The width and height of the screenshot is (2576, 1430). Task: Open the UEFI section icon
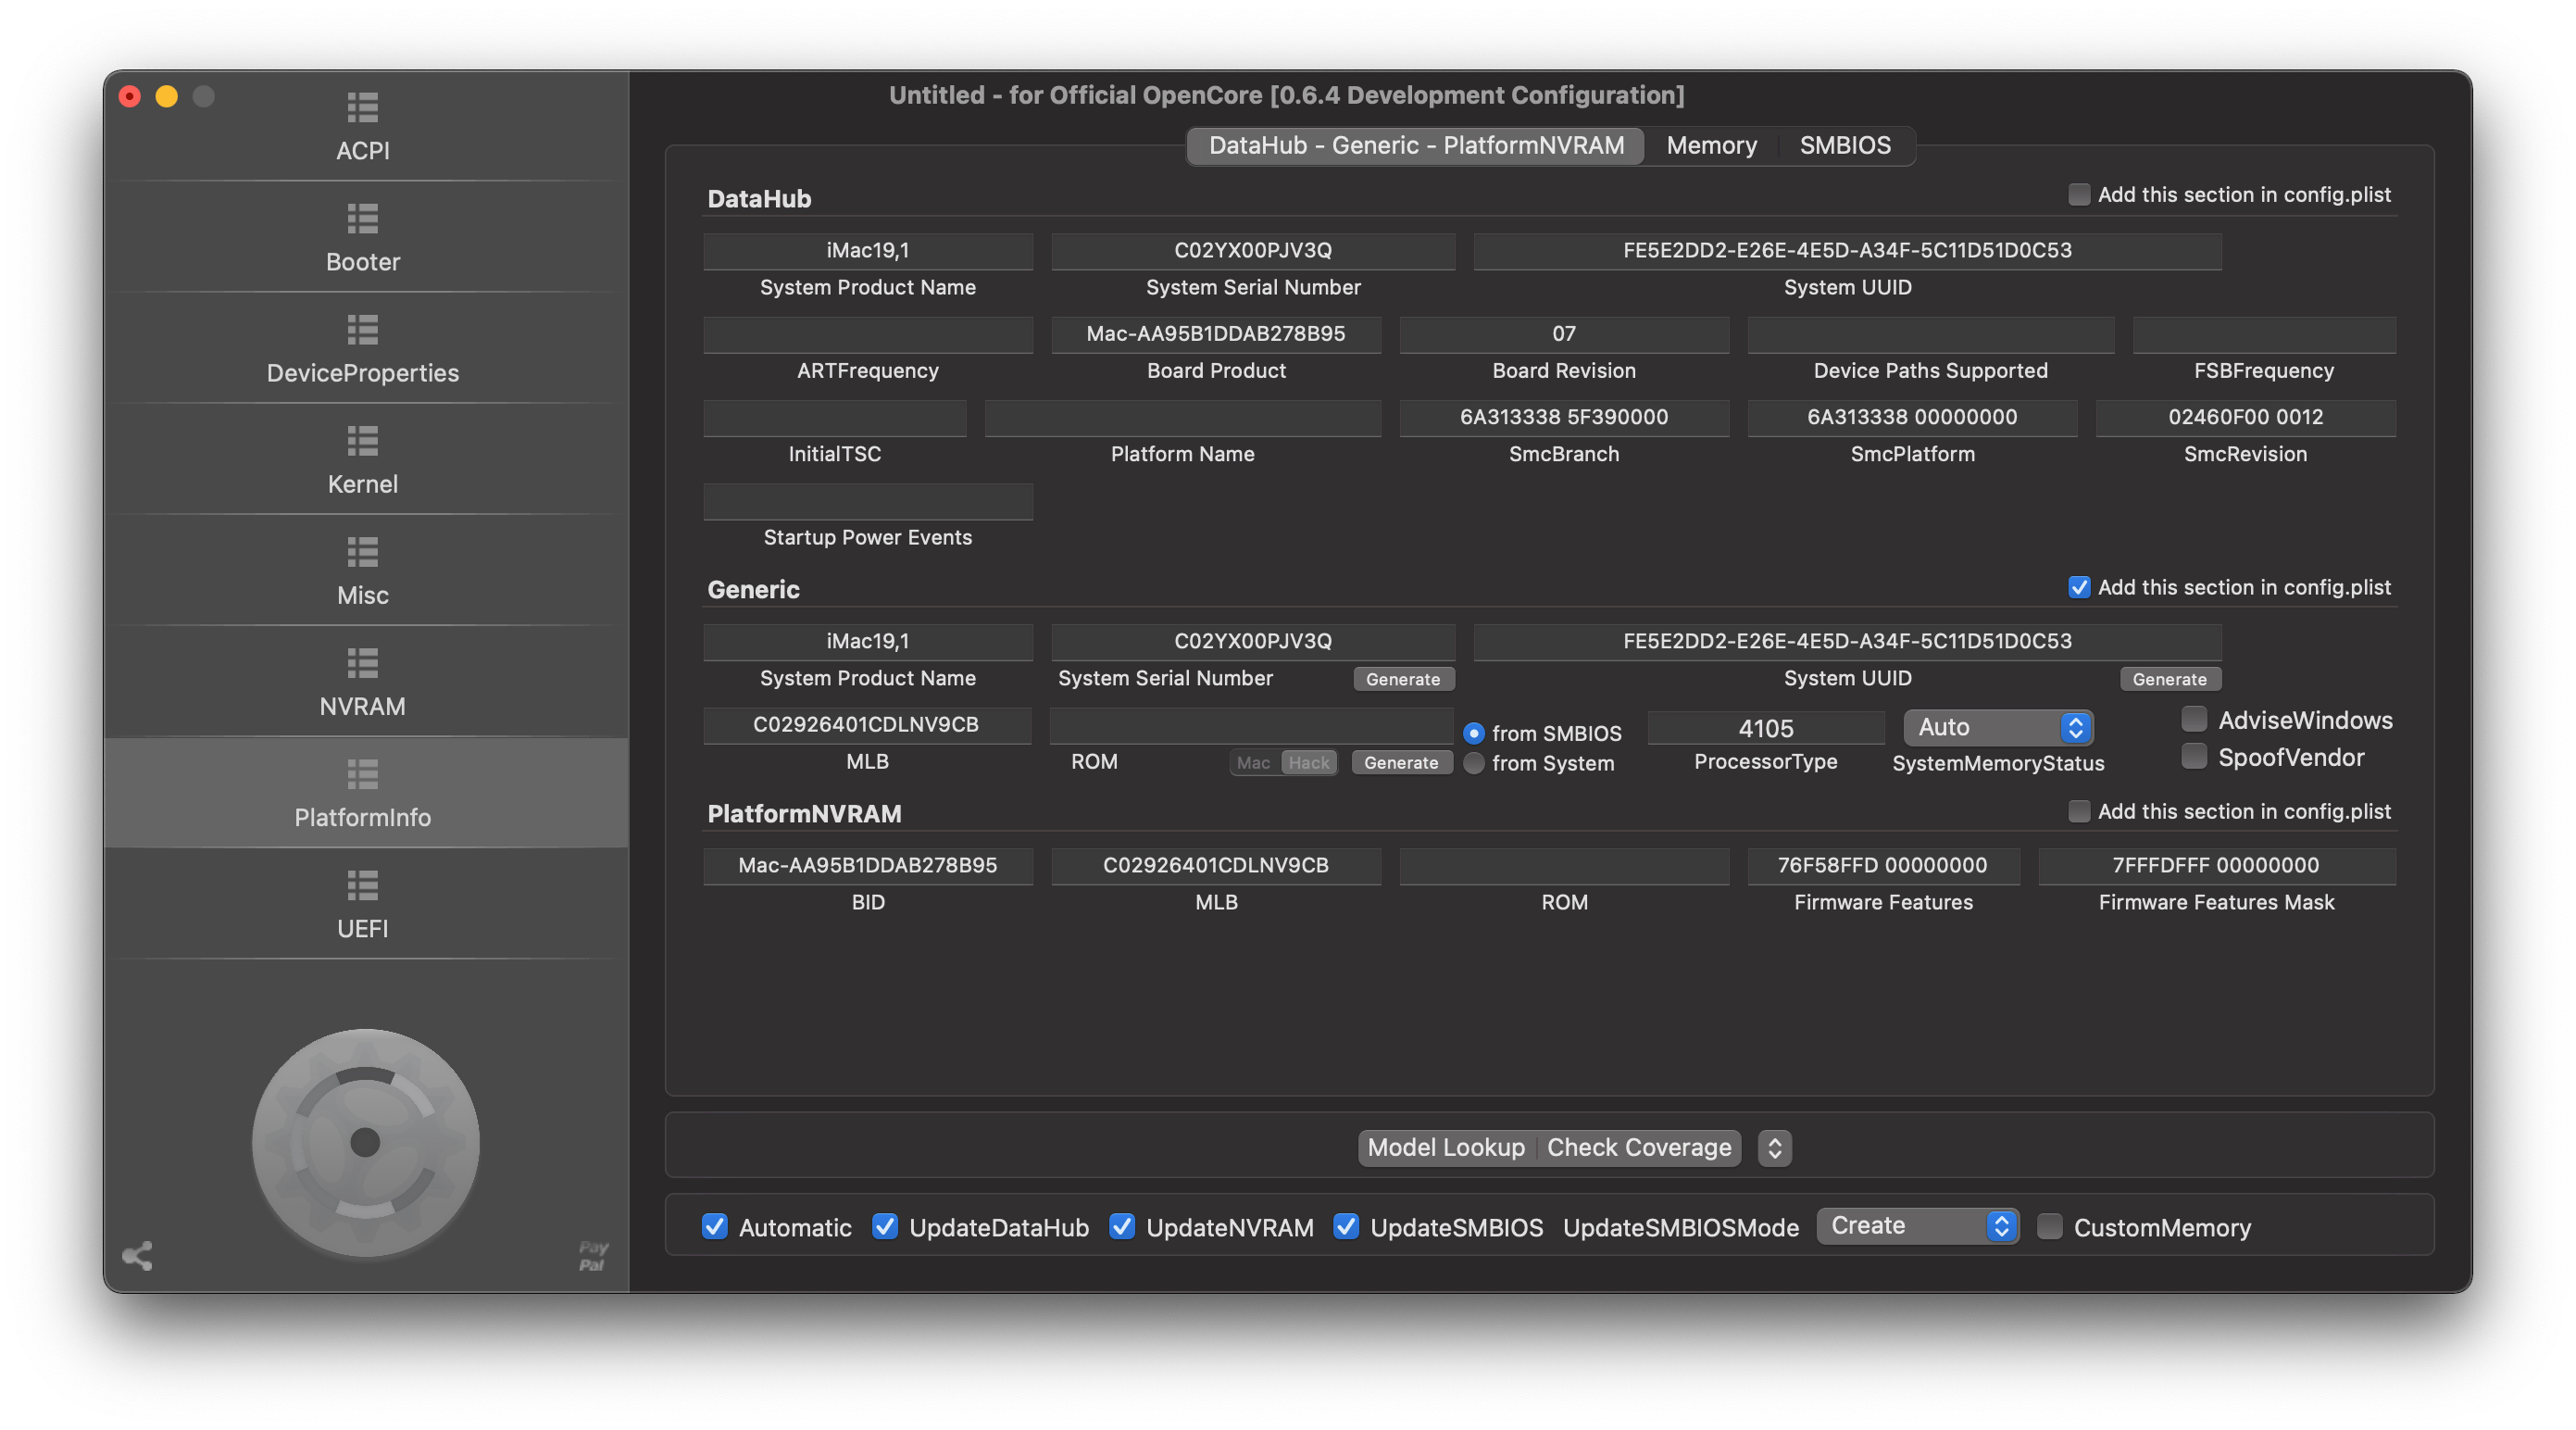[x=362, y=885]
